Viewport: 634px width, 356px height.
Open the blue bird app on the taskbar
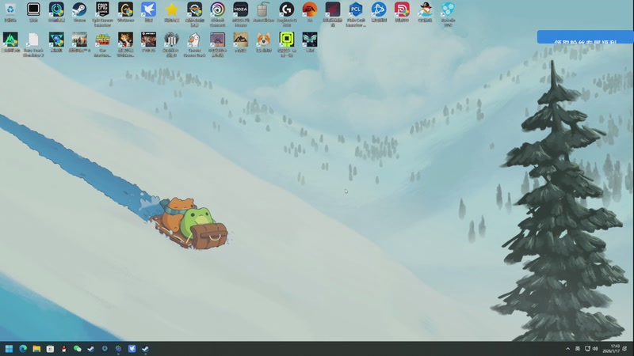pos(132,349)
